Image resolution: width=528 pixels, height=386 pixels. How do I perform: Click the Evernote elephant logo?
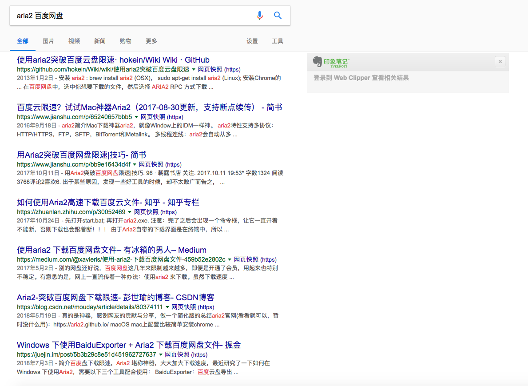(x=317, y=62)
